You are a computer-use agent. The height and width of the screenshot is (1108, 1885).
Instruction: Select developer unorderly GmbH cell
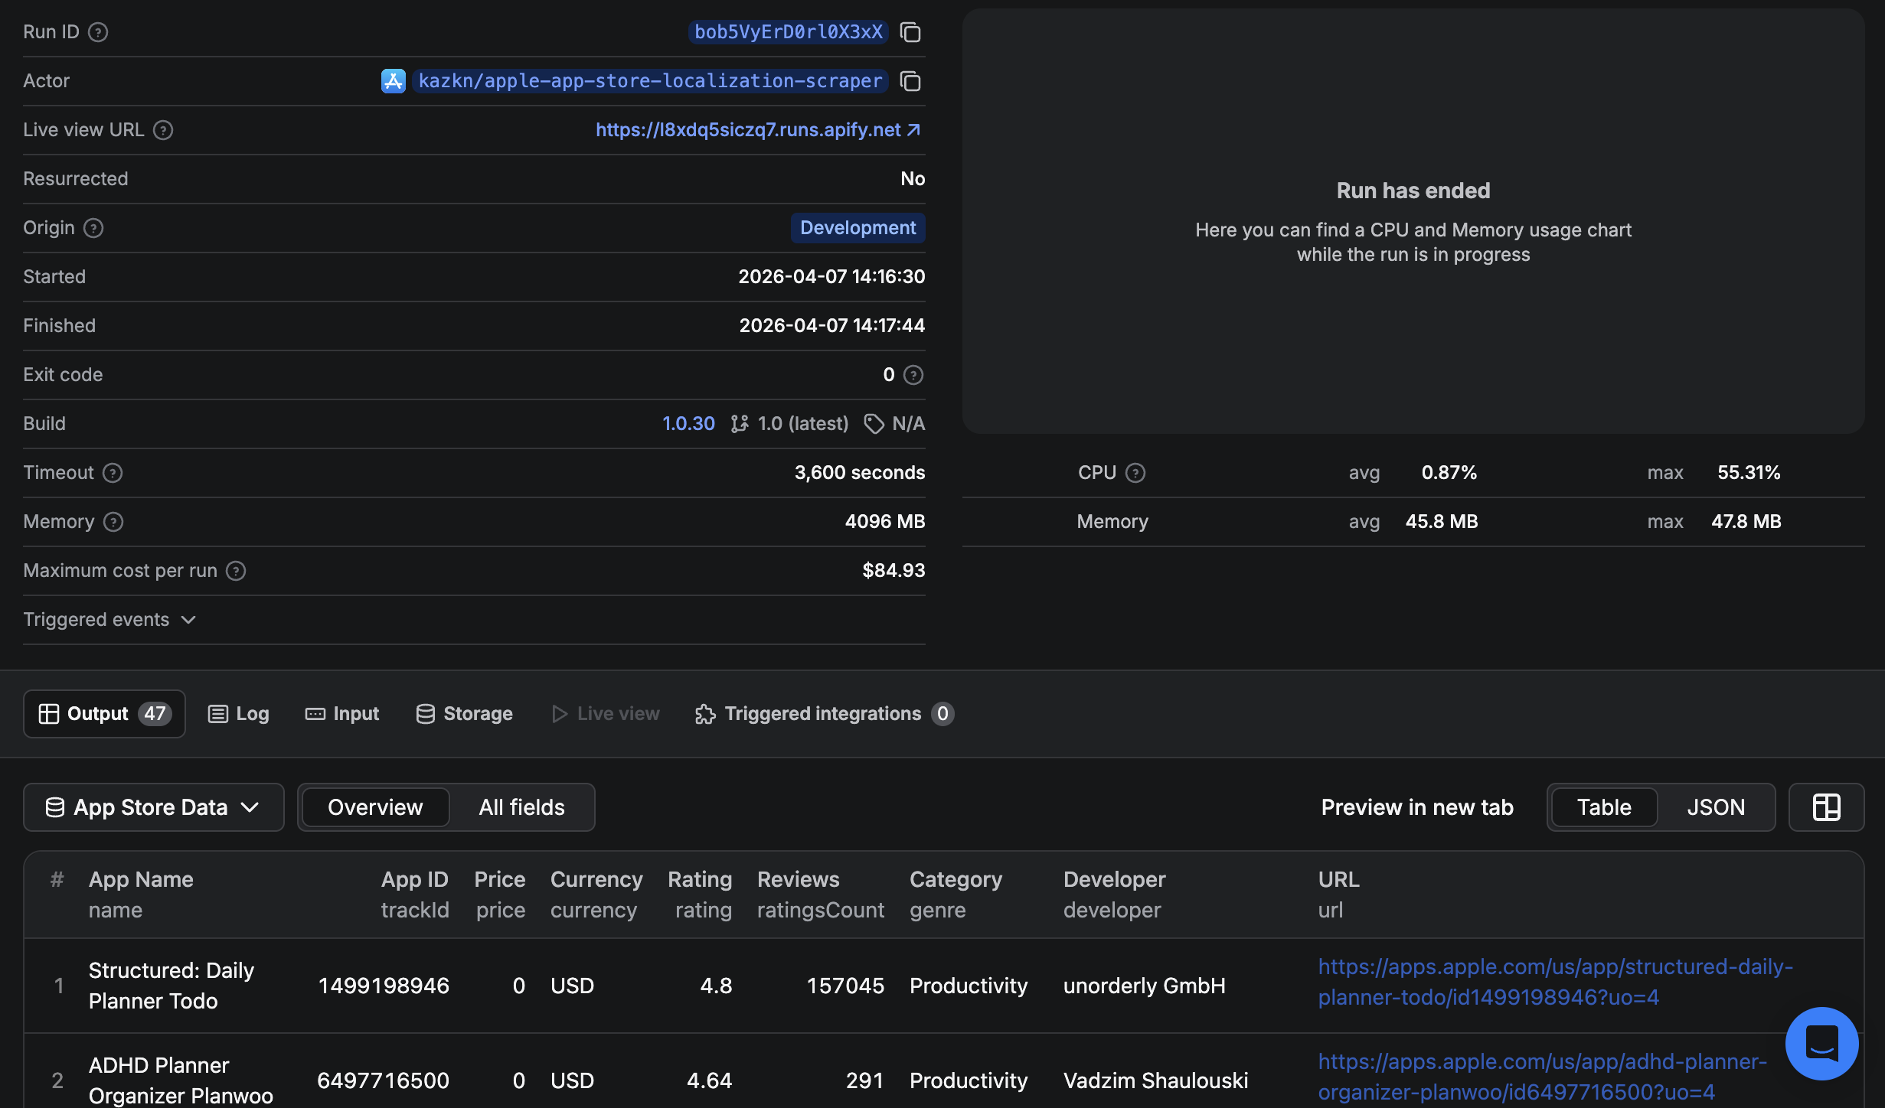point(1144,986)
